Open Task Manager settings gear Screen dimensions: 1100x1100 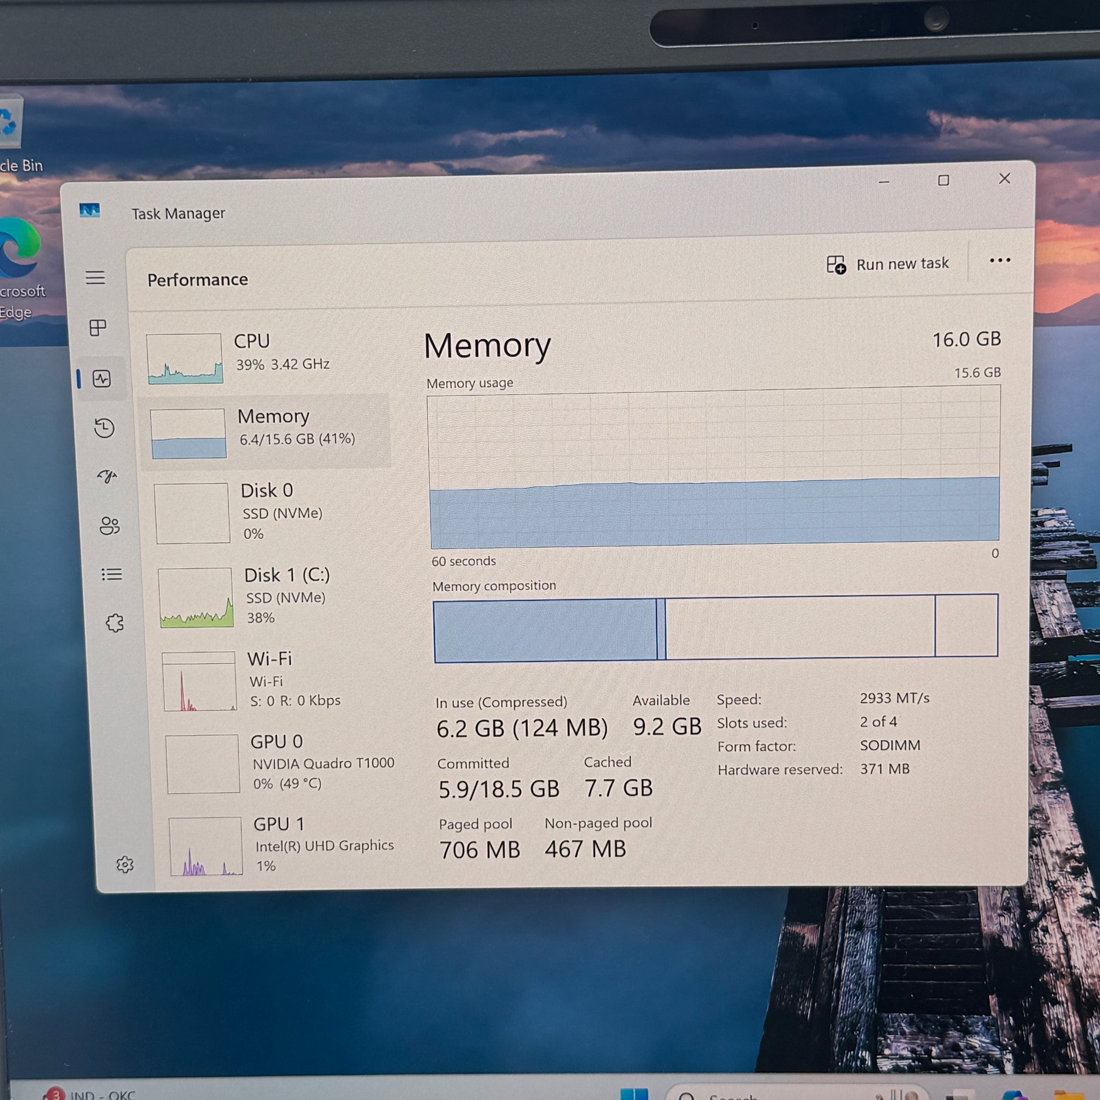(125, 865)
